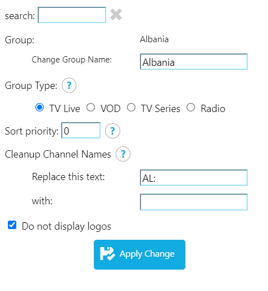Click the Sort priority number field
Image resolution: width=268 pixels, height=291 pixels.
pos(81,131)
